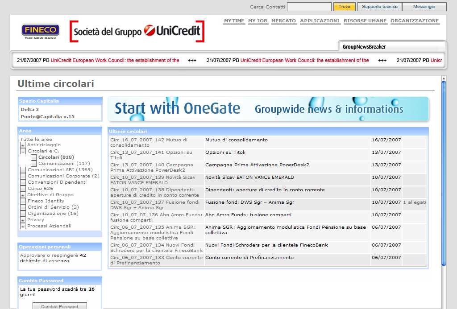Click the Cerca Contatti search field
The height and width of the screenshot is (309, 457).
click(309, 7)
